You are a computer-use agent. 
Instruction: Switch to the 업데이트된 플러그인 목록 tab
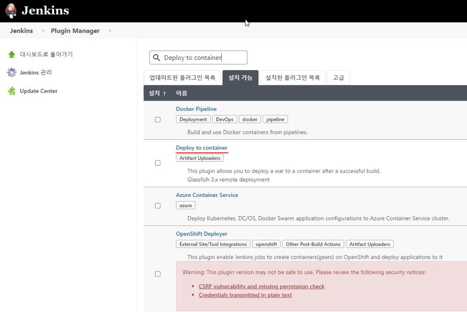(182, 78)
